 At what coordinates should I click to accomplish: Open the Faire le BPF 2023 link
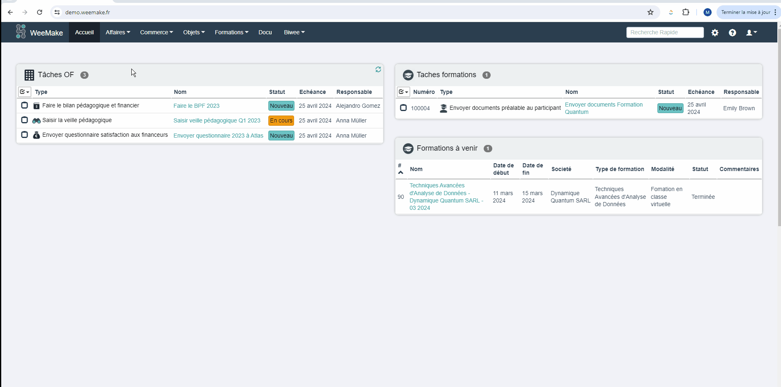tap(196, 106)
